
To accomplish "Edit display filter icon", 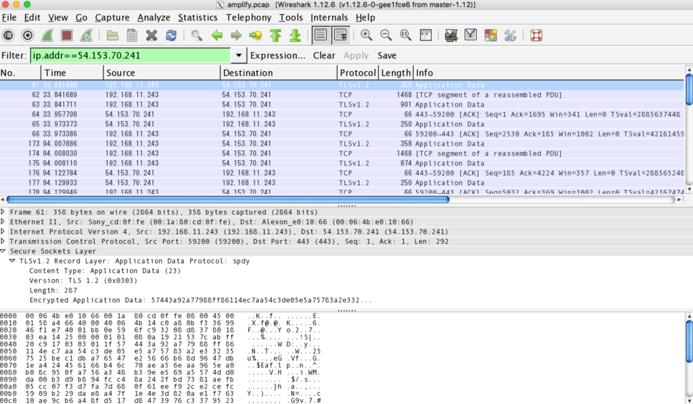I will pyautogui.click(x=471, y=35).
